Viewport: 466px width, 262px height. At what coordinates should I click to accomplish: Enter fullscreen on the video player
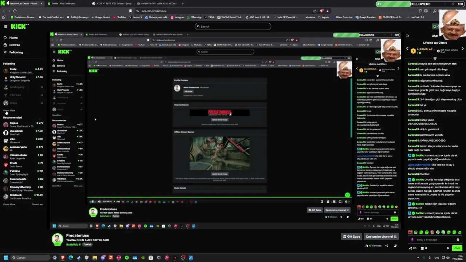click(x=340, y=202)
